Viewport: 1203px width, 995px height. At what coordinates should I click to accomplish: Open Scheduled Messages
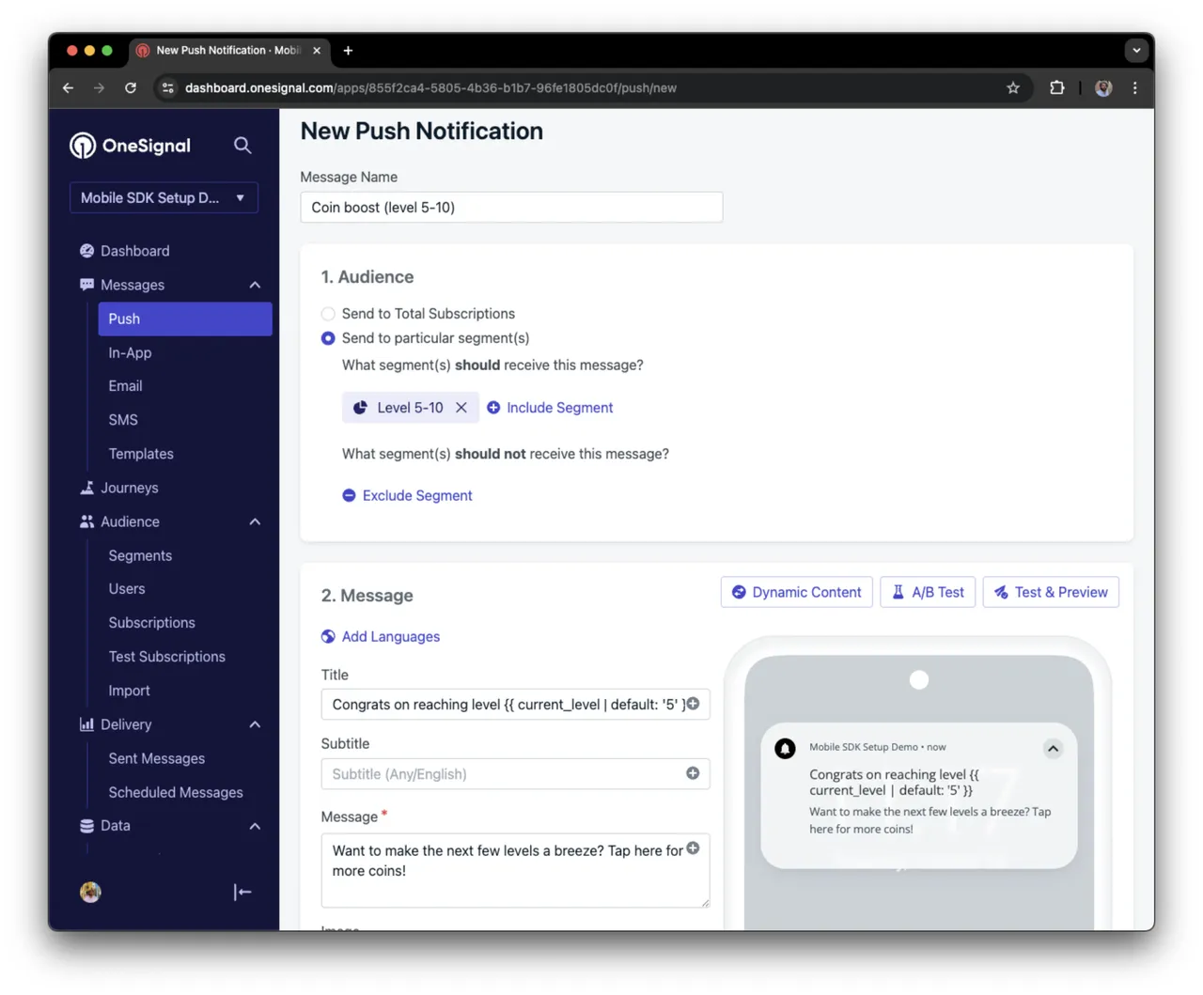(175, 792)
